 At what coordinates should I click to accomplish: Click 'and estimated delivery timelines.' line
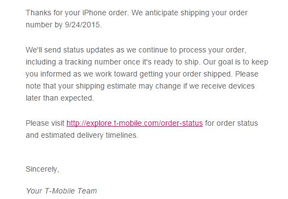pos(82,135)
